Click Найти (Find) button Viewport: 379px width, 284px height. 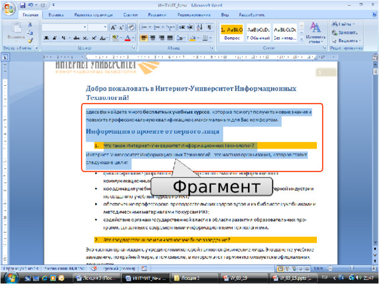pos(343,24)
